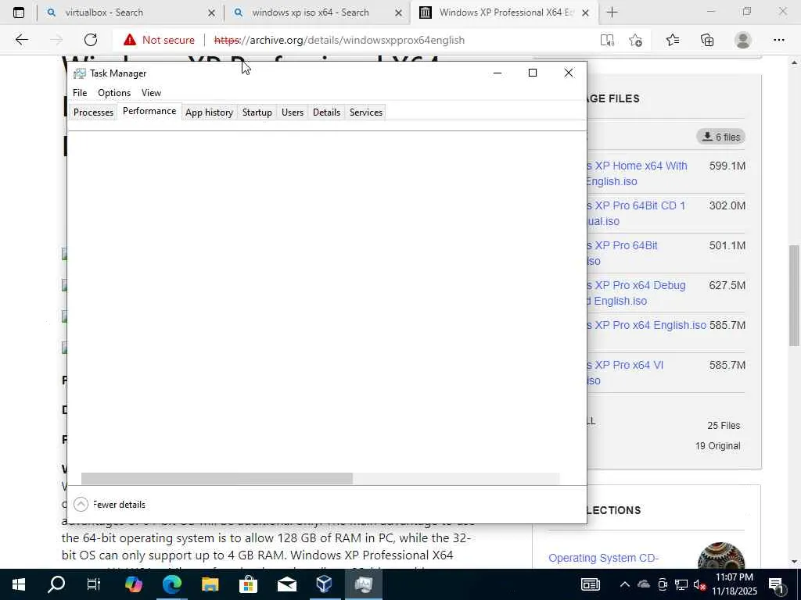The height and width of the screenshot is (600, 801).
Task: Open XP Pro 64Bit CD 1 iso link
Action: coord(635,213)
